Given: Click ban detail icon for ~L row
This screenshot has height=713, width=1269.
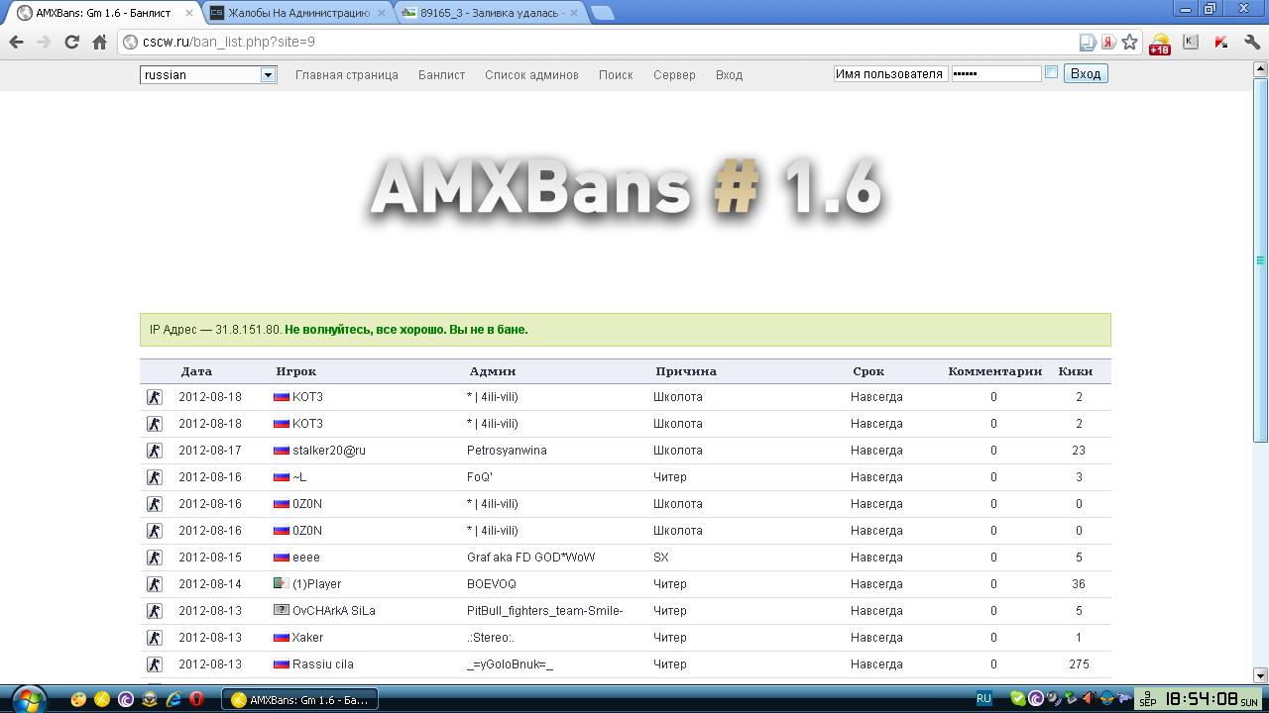Looking at the screenshot, I should pyautogui.click(x=155, y=477).
